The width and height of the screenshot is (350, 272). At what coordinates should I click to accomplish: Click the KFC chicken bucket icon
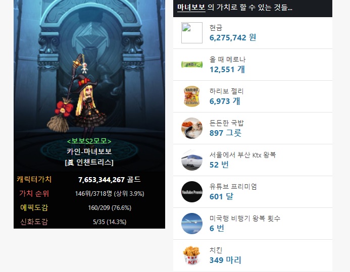click(192, 255)
